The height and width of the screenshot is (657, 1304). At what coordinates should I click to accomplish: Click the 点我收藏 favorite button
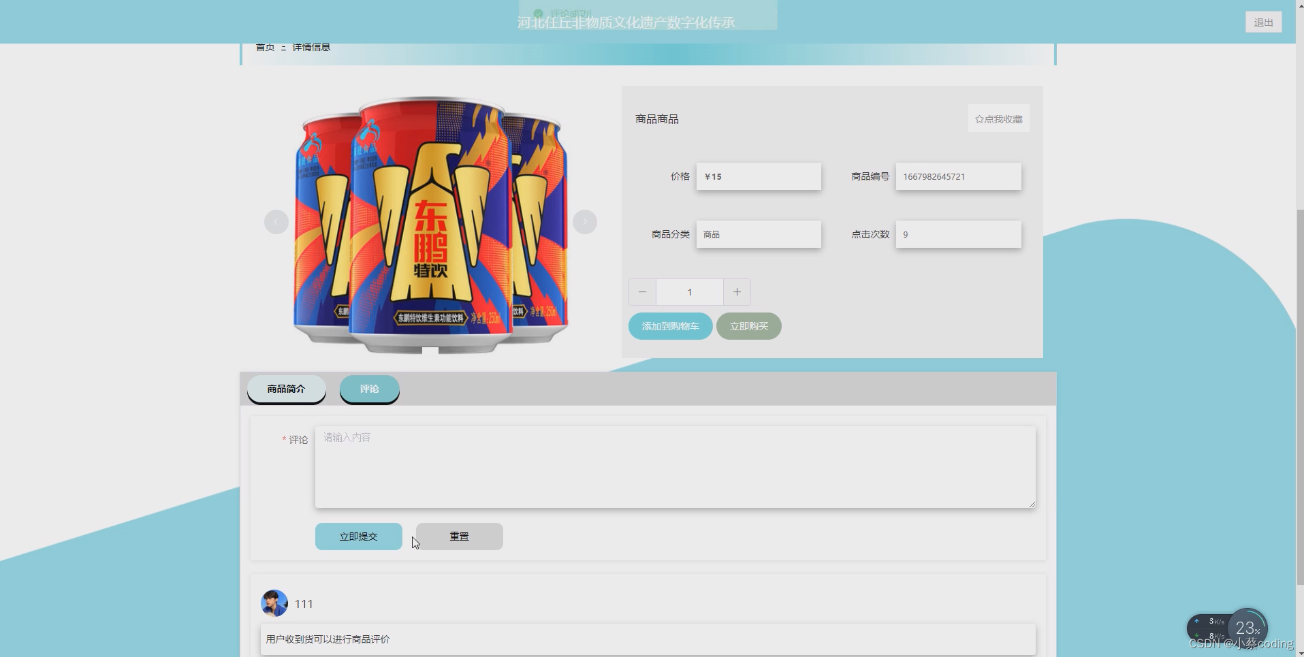tap(998, 119)
